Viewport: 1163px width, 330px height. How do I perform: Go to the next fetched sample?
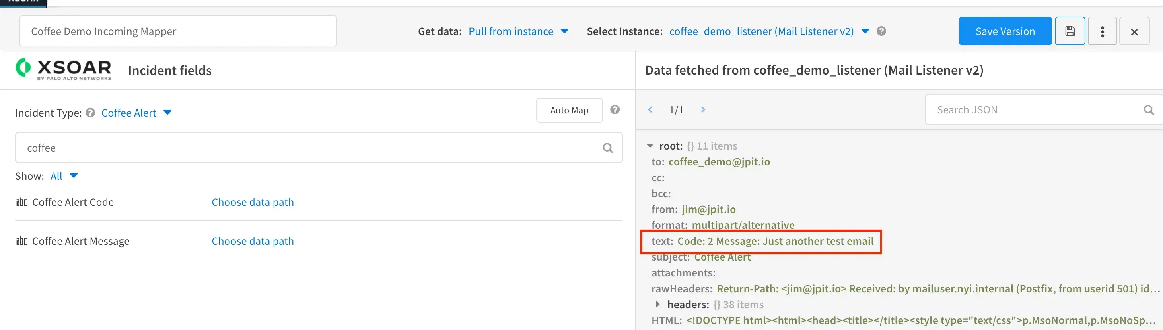point(703,109)
